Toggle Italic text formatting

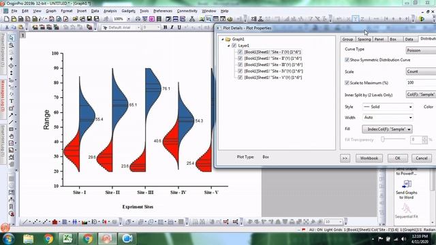172,27
